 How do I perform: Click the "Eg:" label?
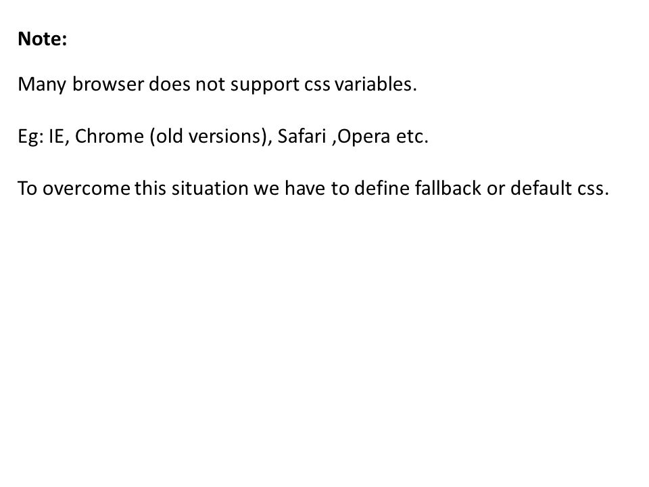30,137
